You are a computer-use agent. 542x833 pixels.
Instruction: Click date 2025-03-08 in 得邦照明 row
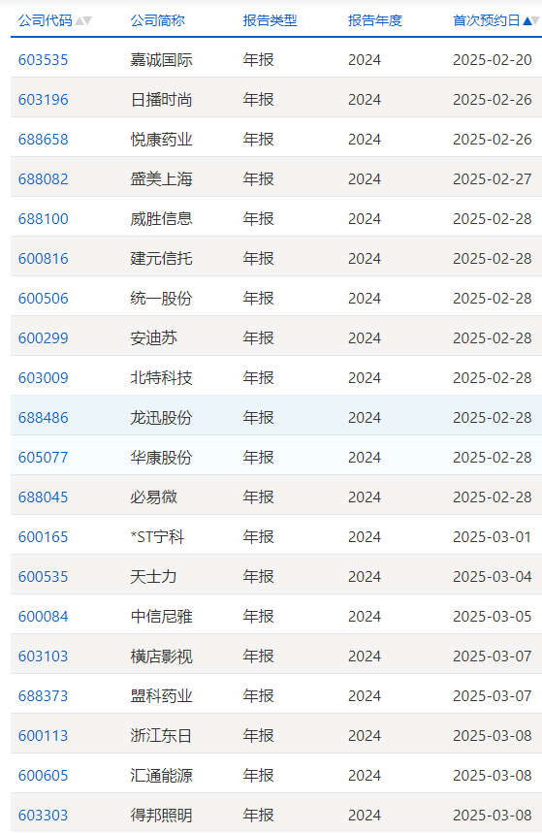[492, 816]
